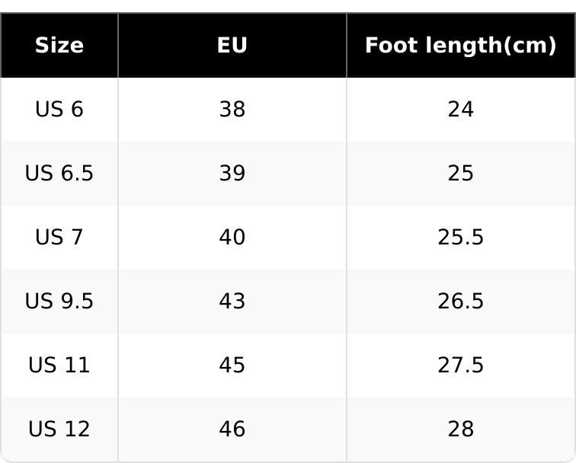The height and width of the screenshot is (463, 576).
Task: Select foot length 25.5 cell
Action: [x=460, y=238]
